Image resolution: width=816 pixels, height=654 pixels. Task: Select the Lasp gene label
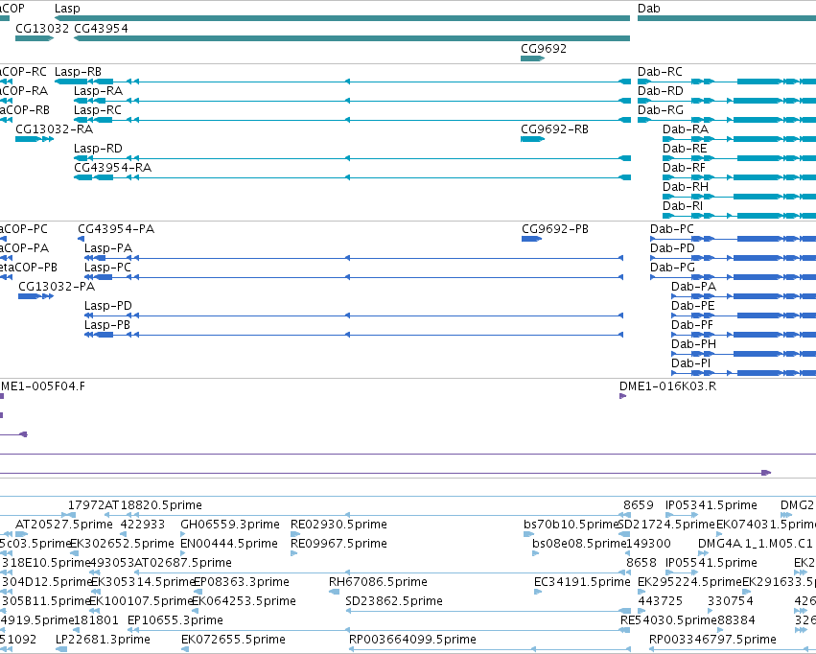(67, 9)
